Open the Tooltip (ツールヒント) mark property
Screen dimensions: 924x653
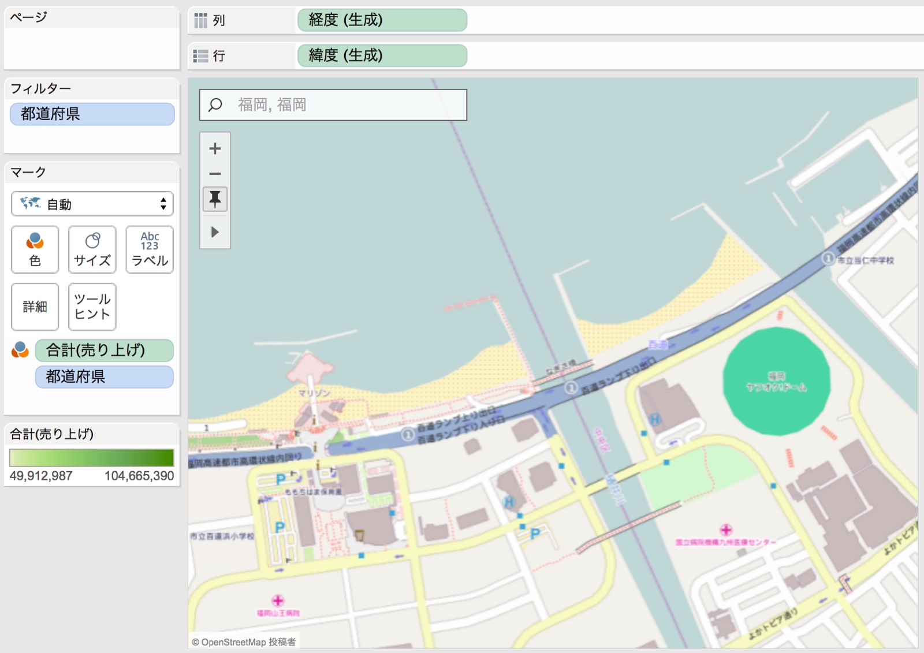pyautogui.click(x=92, y=307)
